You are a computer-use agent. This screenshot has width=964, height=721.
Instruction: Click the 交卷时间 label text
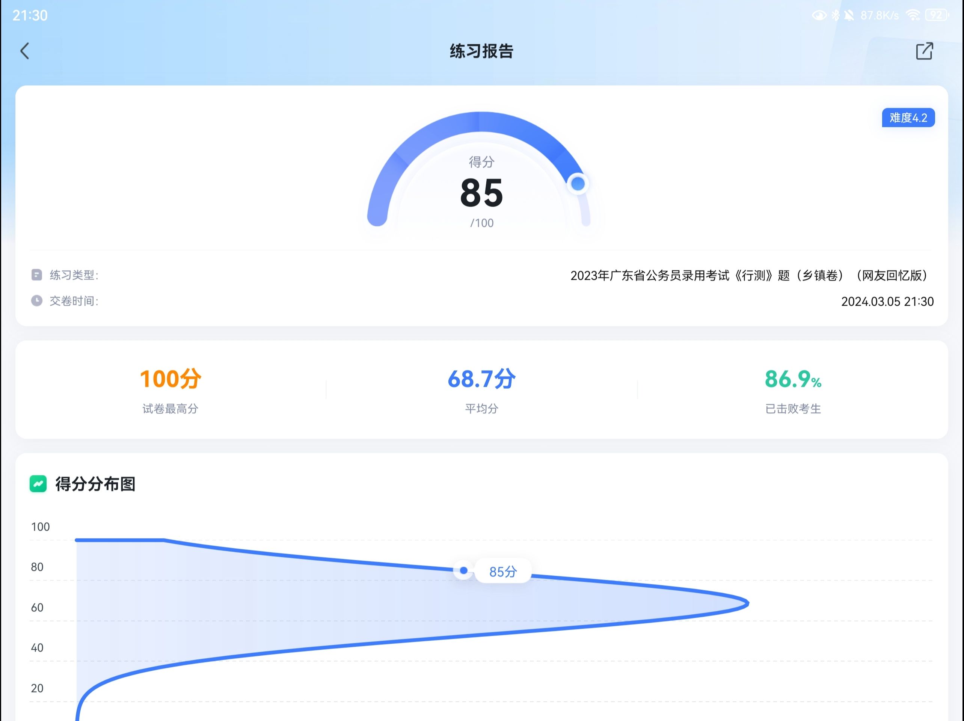point(74,301)
